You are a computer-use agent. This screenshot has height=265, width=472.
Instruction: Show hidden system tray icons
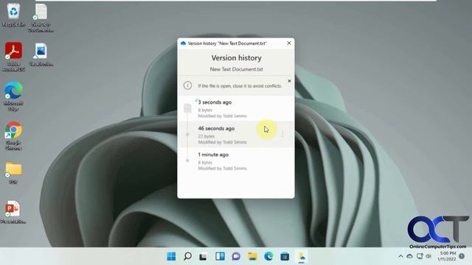400,256
